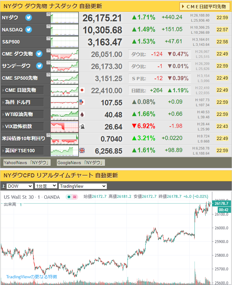Open the chart popup icon on 米国債券10年利回り row
This screenshot has width=232, height=285.
coord(48,135)
